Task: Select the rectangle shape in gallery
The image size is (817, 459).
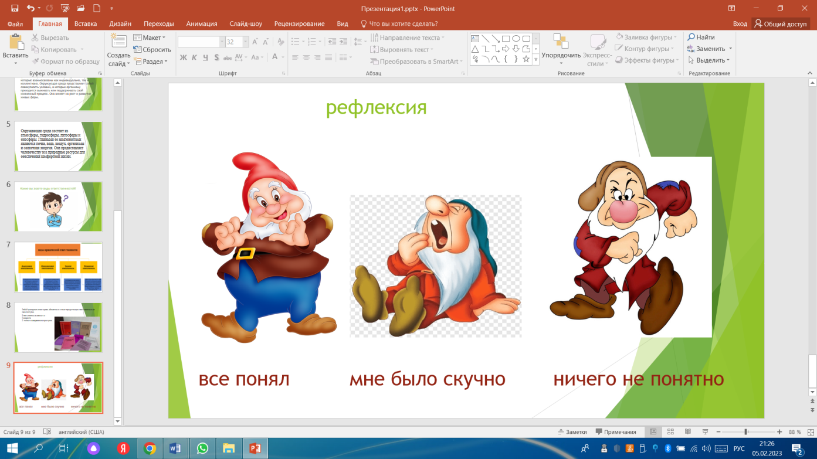Action: point(506,39)
